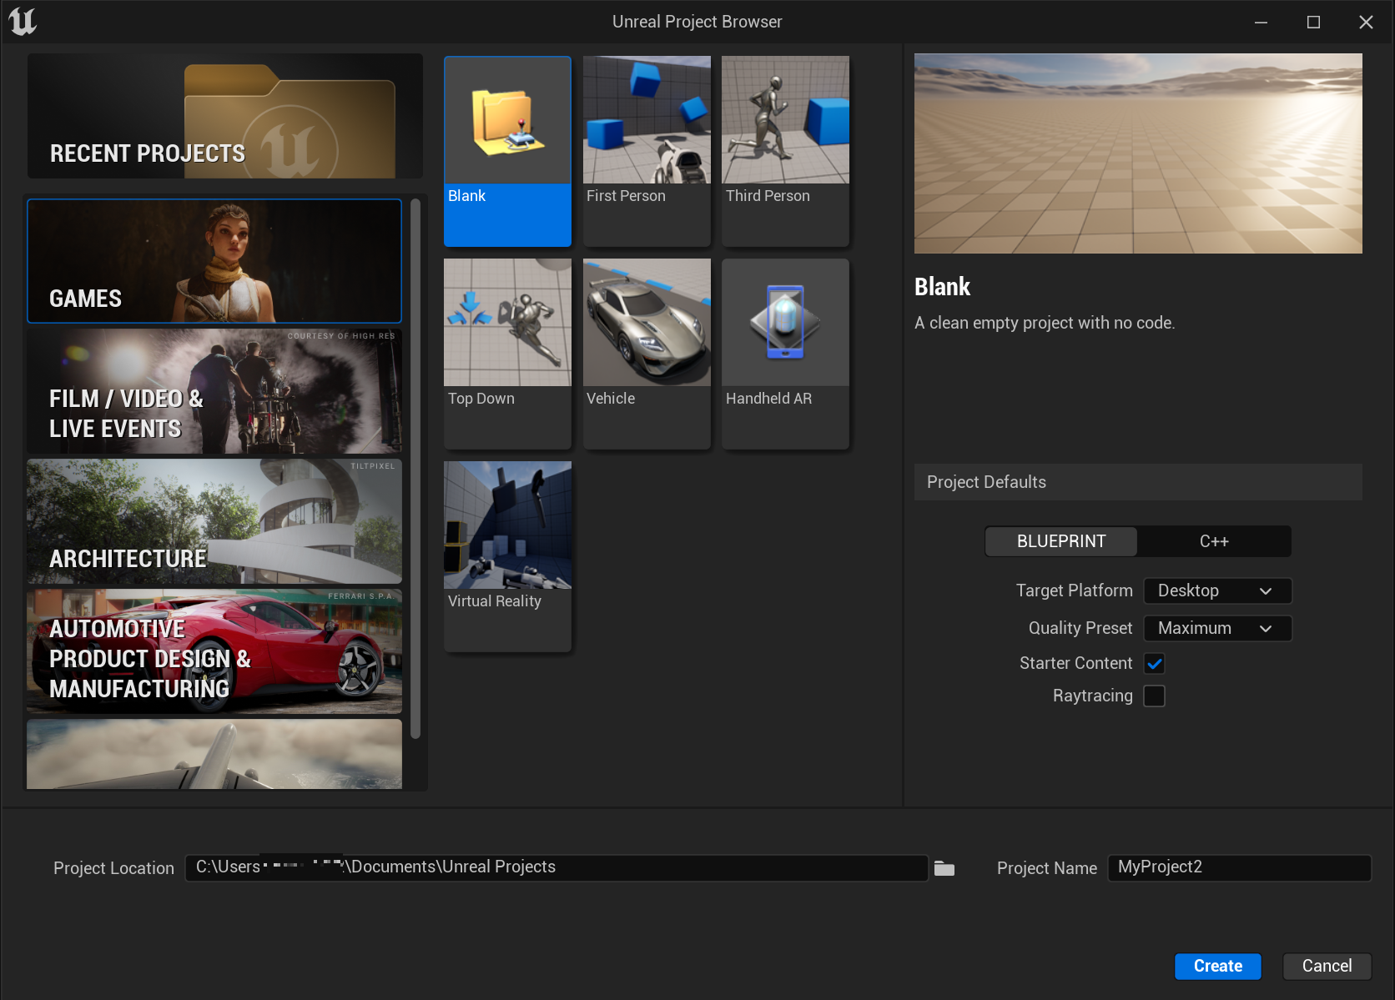Screen dimensions: 1395x1000
Task: Click the category list scrollbar
Action: tap(415, 469)
